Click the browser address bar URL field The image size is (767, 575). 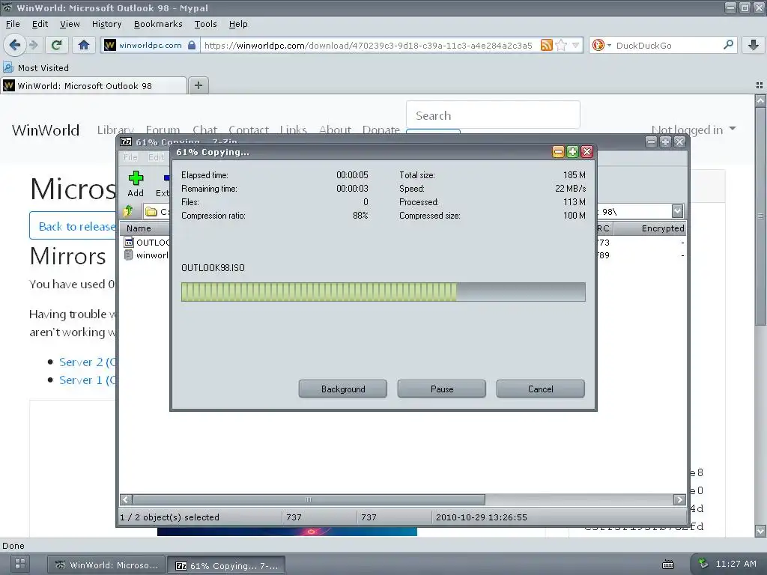tap(370, 46)
